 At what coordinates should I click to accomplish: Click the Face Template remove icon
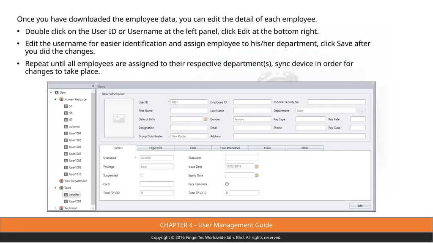227,184
